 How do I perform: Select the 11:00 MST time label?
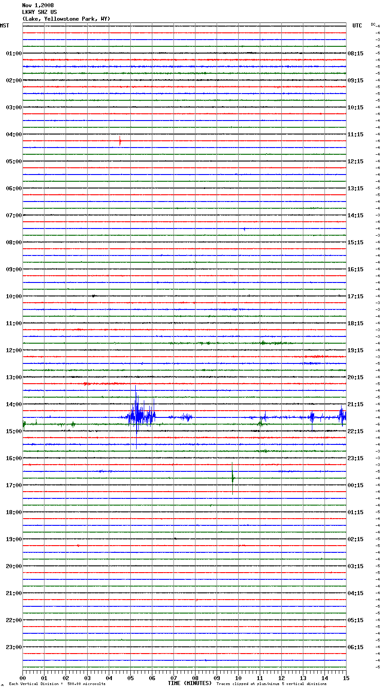[14, 323]
